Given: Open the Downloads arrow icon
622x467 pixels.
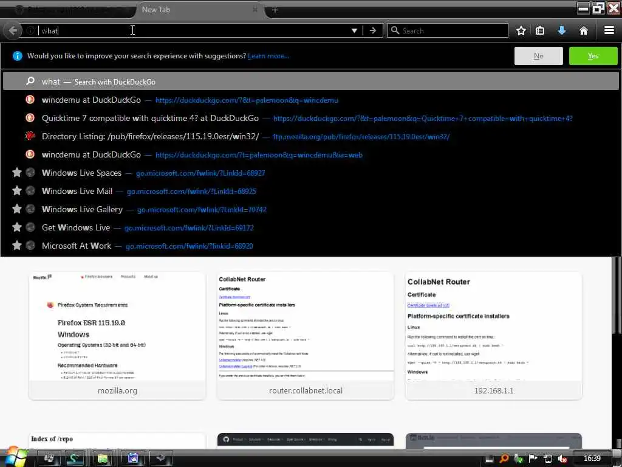Looking at the screenshot, I should click(x=562, y=30).
